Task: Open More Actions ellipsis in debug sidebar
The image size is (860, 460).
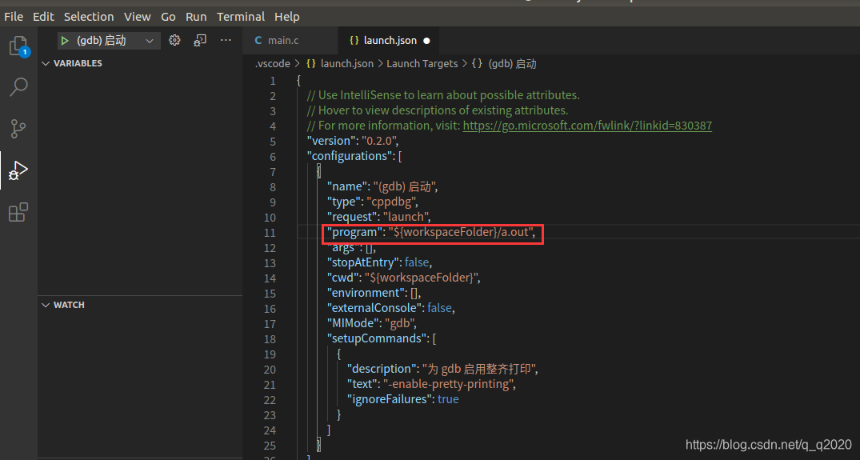Action: tap(226, 40)
